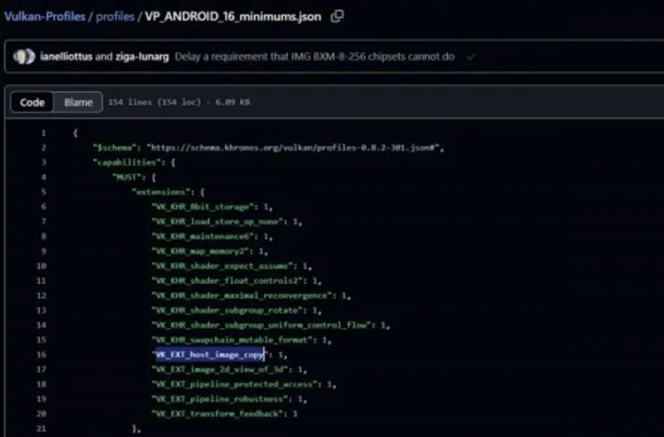Click VK_EXT_pipeline_protected_access entry
Image resolution: width=664 pixels, height=437 pixels.
click(x=236, y=385)
